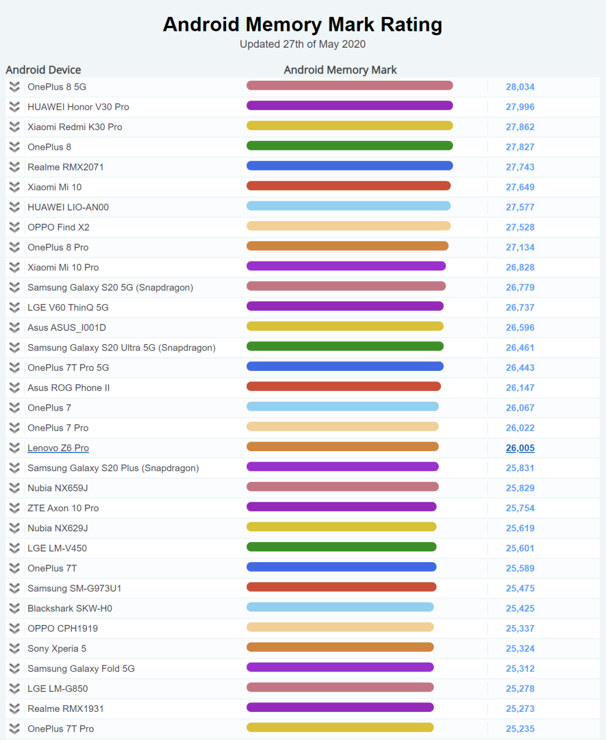Click the chevron icon next to LGE V60 ThinQ 5G
Image resolution: width=606 pixels, height=740 pixels.
point(15,307)
